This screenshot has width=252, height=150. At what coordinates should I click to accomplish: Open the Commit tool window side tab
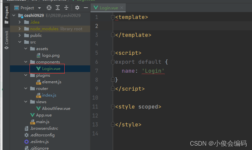pos(6,40)
